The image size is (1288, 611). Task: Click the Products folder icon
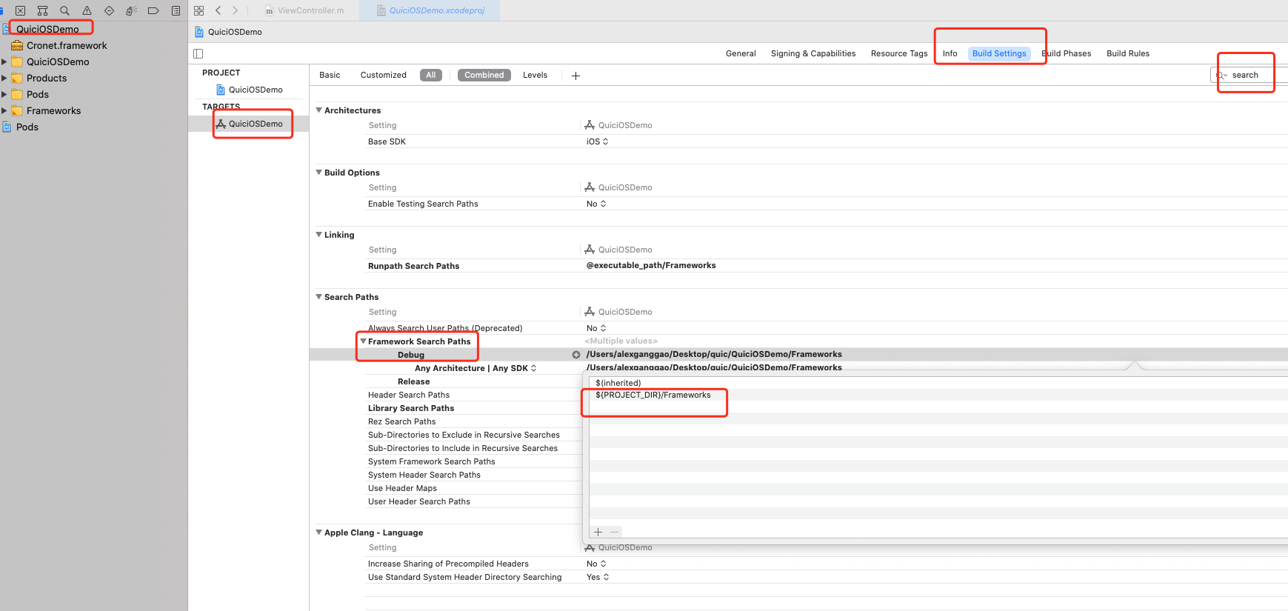[x=17, y=78]
